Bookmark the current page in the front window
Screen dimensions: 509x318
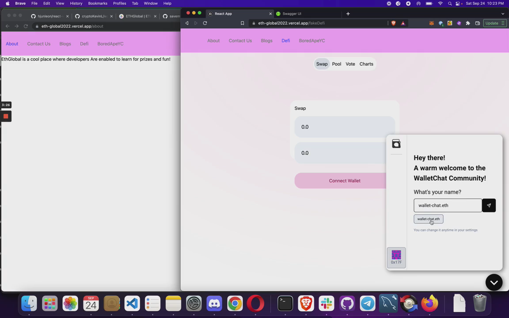point(242,23)
